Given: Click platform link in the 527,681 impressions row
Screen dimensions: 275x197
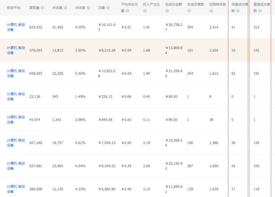Looking at the screenshot, I should 16,166.
